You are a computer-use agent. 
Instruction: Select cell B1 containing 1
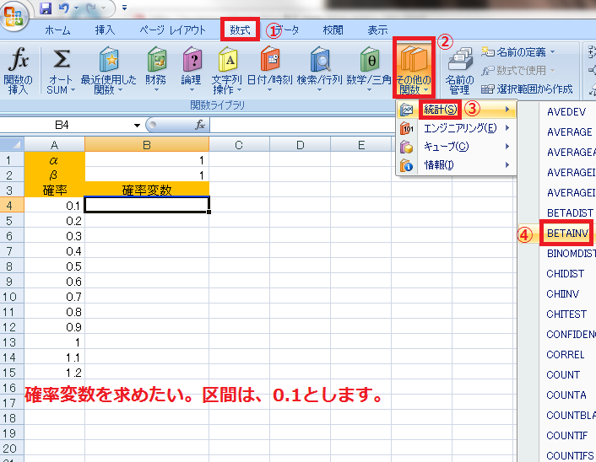tap(147, 160)
